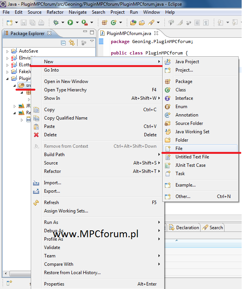The image size is (242, 289).
Task: Switch to the Search tab
Action: [x=213, y=228]
